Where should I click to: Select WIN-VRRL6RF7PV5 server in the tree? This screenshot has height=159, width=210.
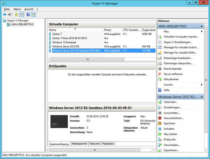coord(22,24)
